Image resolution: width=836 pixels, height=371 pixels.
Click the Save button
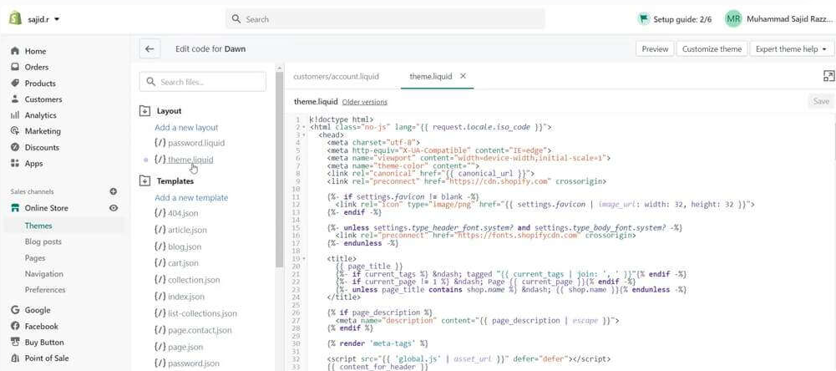click(820, 101)
